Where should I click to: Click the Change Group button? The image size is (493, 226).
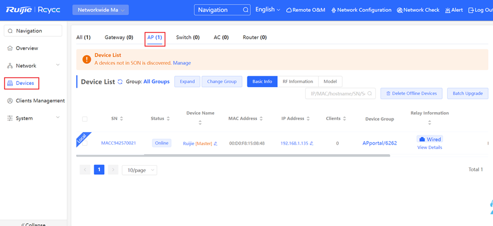pyautogui.click(x=222, y=81)
